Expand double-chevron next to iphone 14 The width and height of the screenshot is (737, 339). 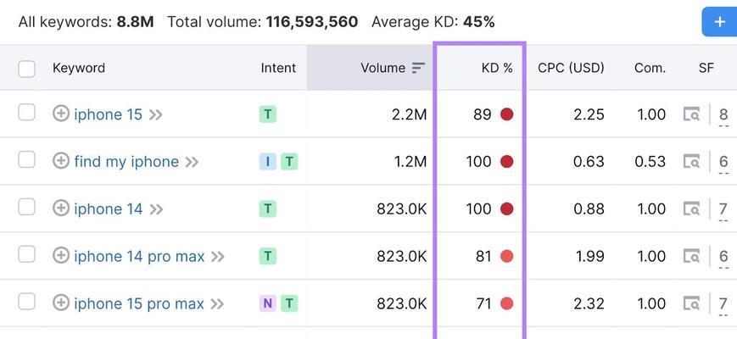click(156, 209)
